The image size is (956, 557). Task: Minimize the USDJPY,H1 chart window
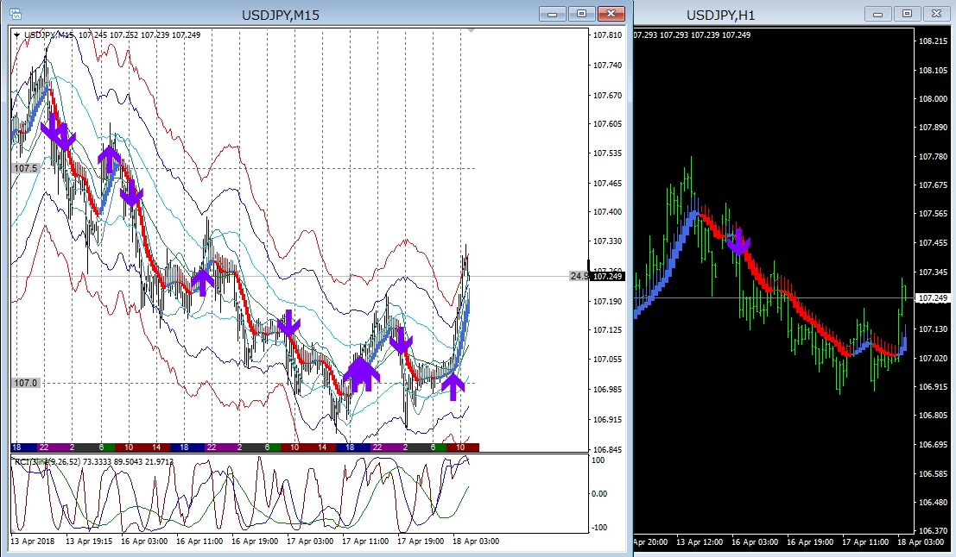point(878,14)
